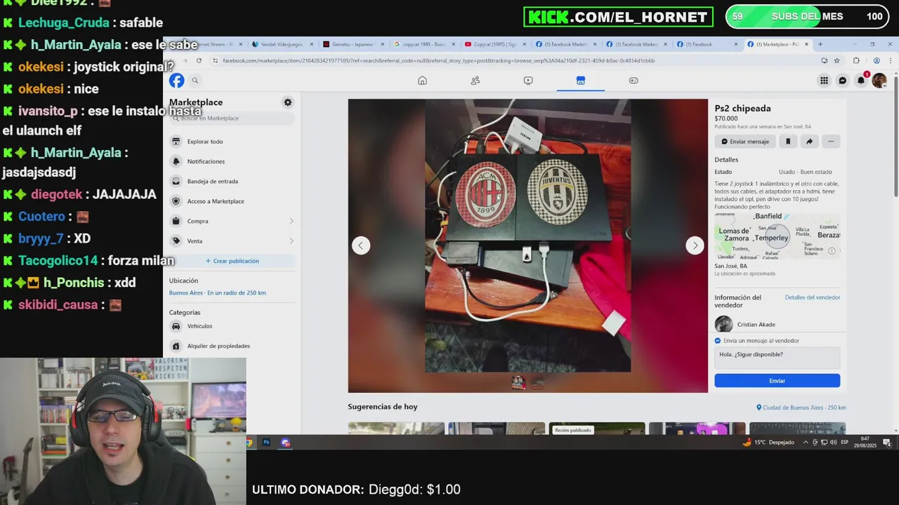Change location Buenos Aires radius link
The height and width of the screenshot is (505, 899).
(x=217, y=293)
